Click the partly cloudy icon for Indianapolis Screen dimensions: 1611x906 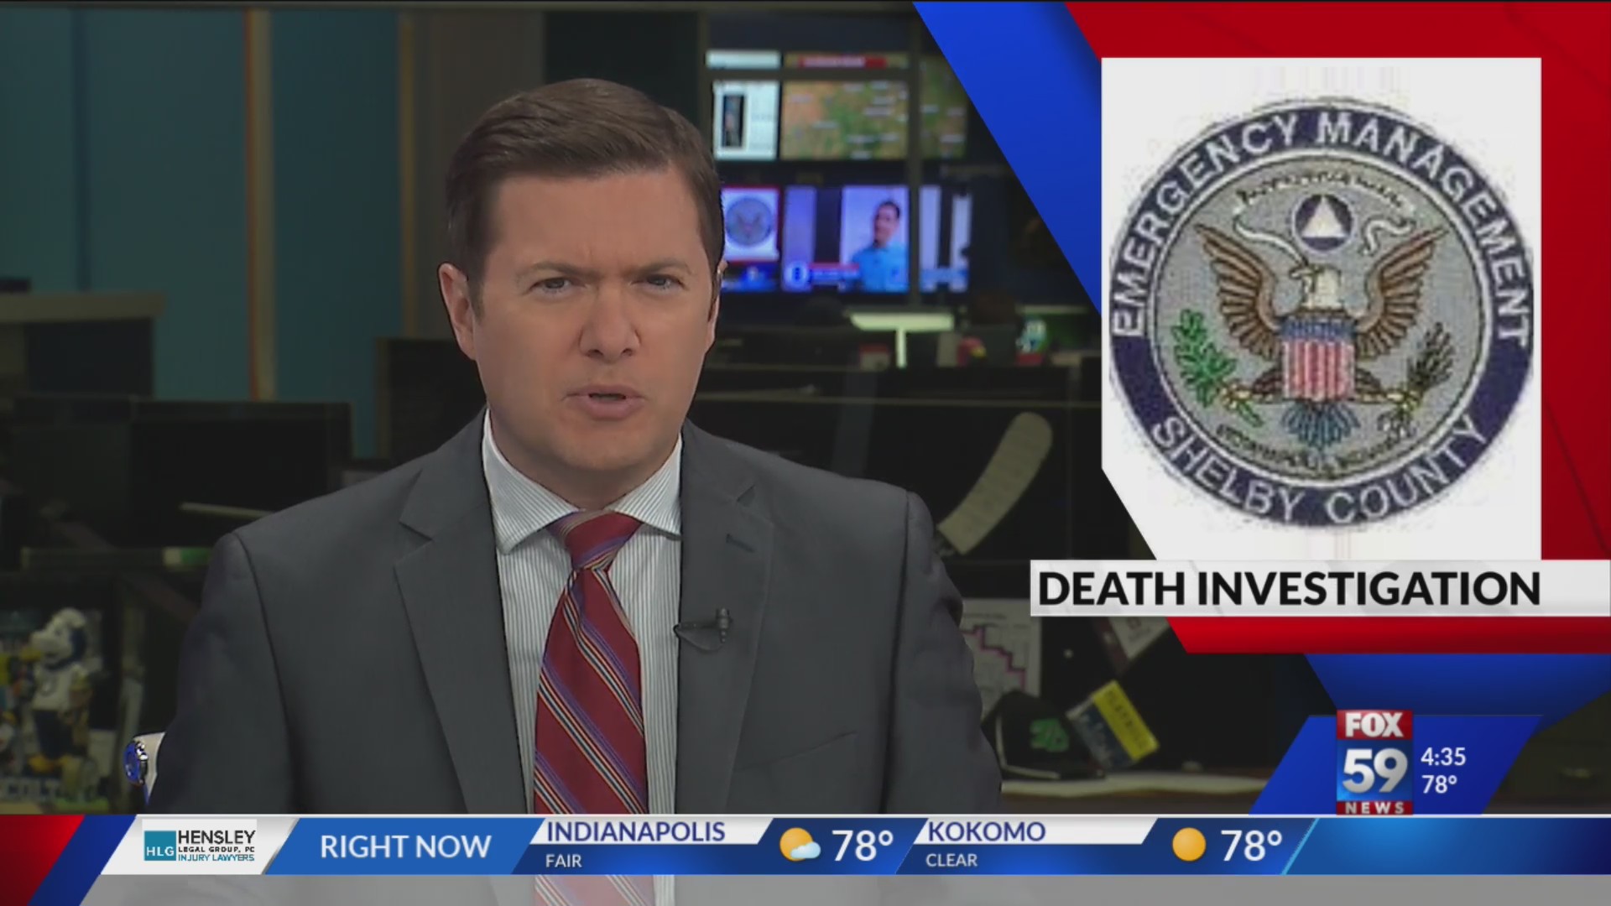pos(800,846)
